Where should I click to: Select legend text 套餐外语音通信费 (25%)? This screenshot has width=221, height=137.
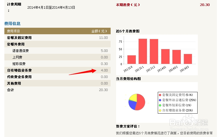point(179,100)
